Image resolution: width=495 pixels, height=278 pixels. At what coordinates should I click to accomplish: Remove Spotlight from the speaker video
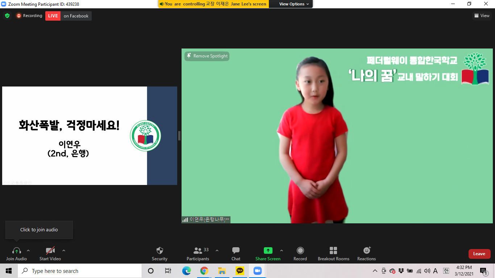tap(207, 56)
